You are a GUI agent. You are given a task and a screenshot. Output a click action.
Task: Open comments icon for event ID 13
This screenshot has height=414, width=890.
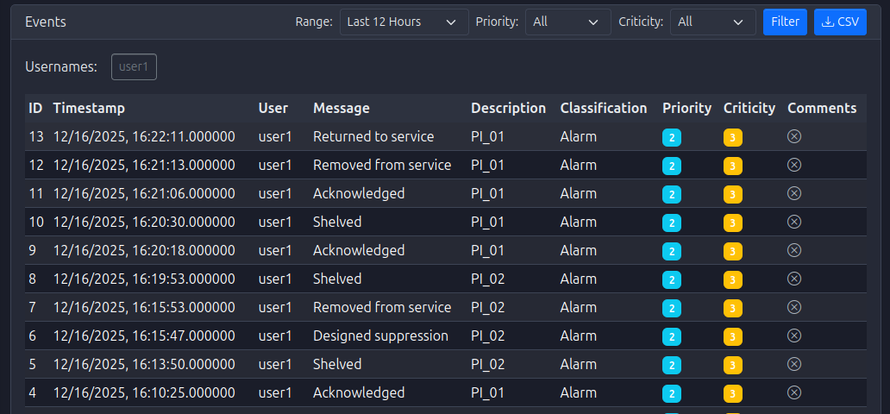(x=794, y=136)
